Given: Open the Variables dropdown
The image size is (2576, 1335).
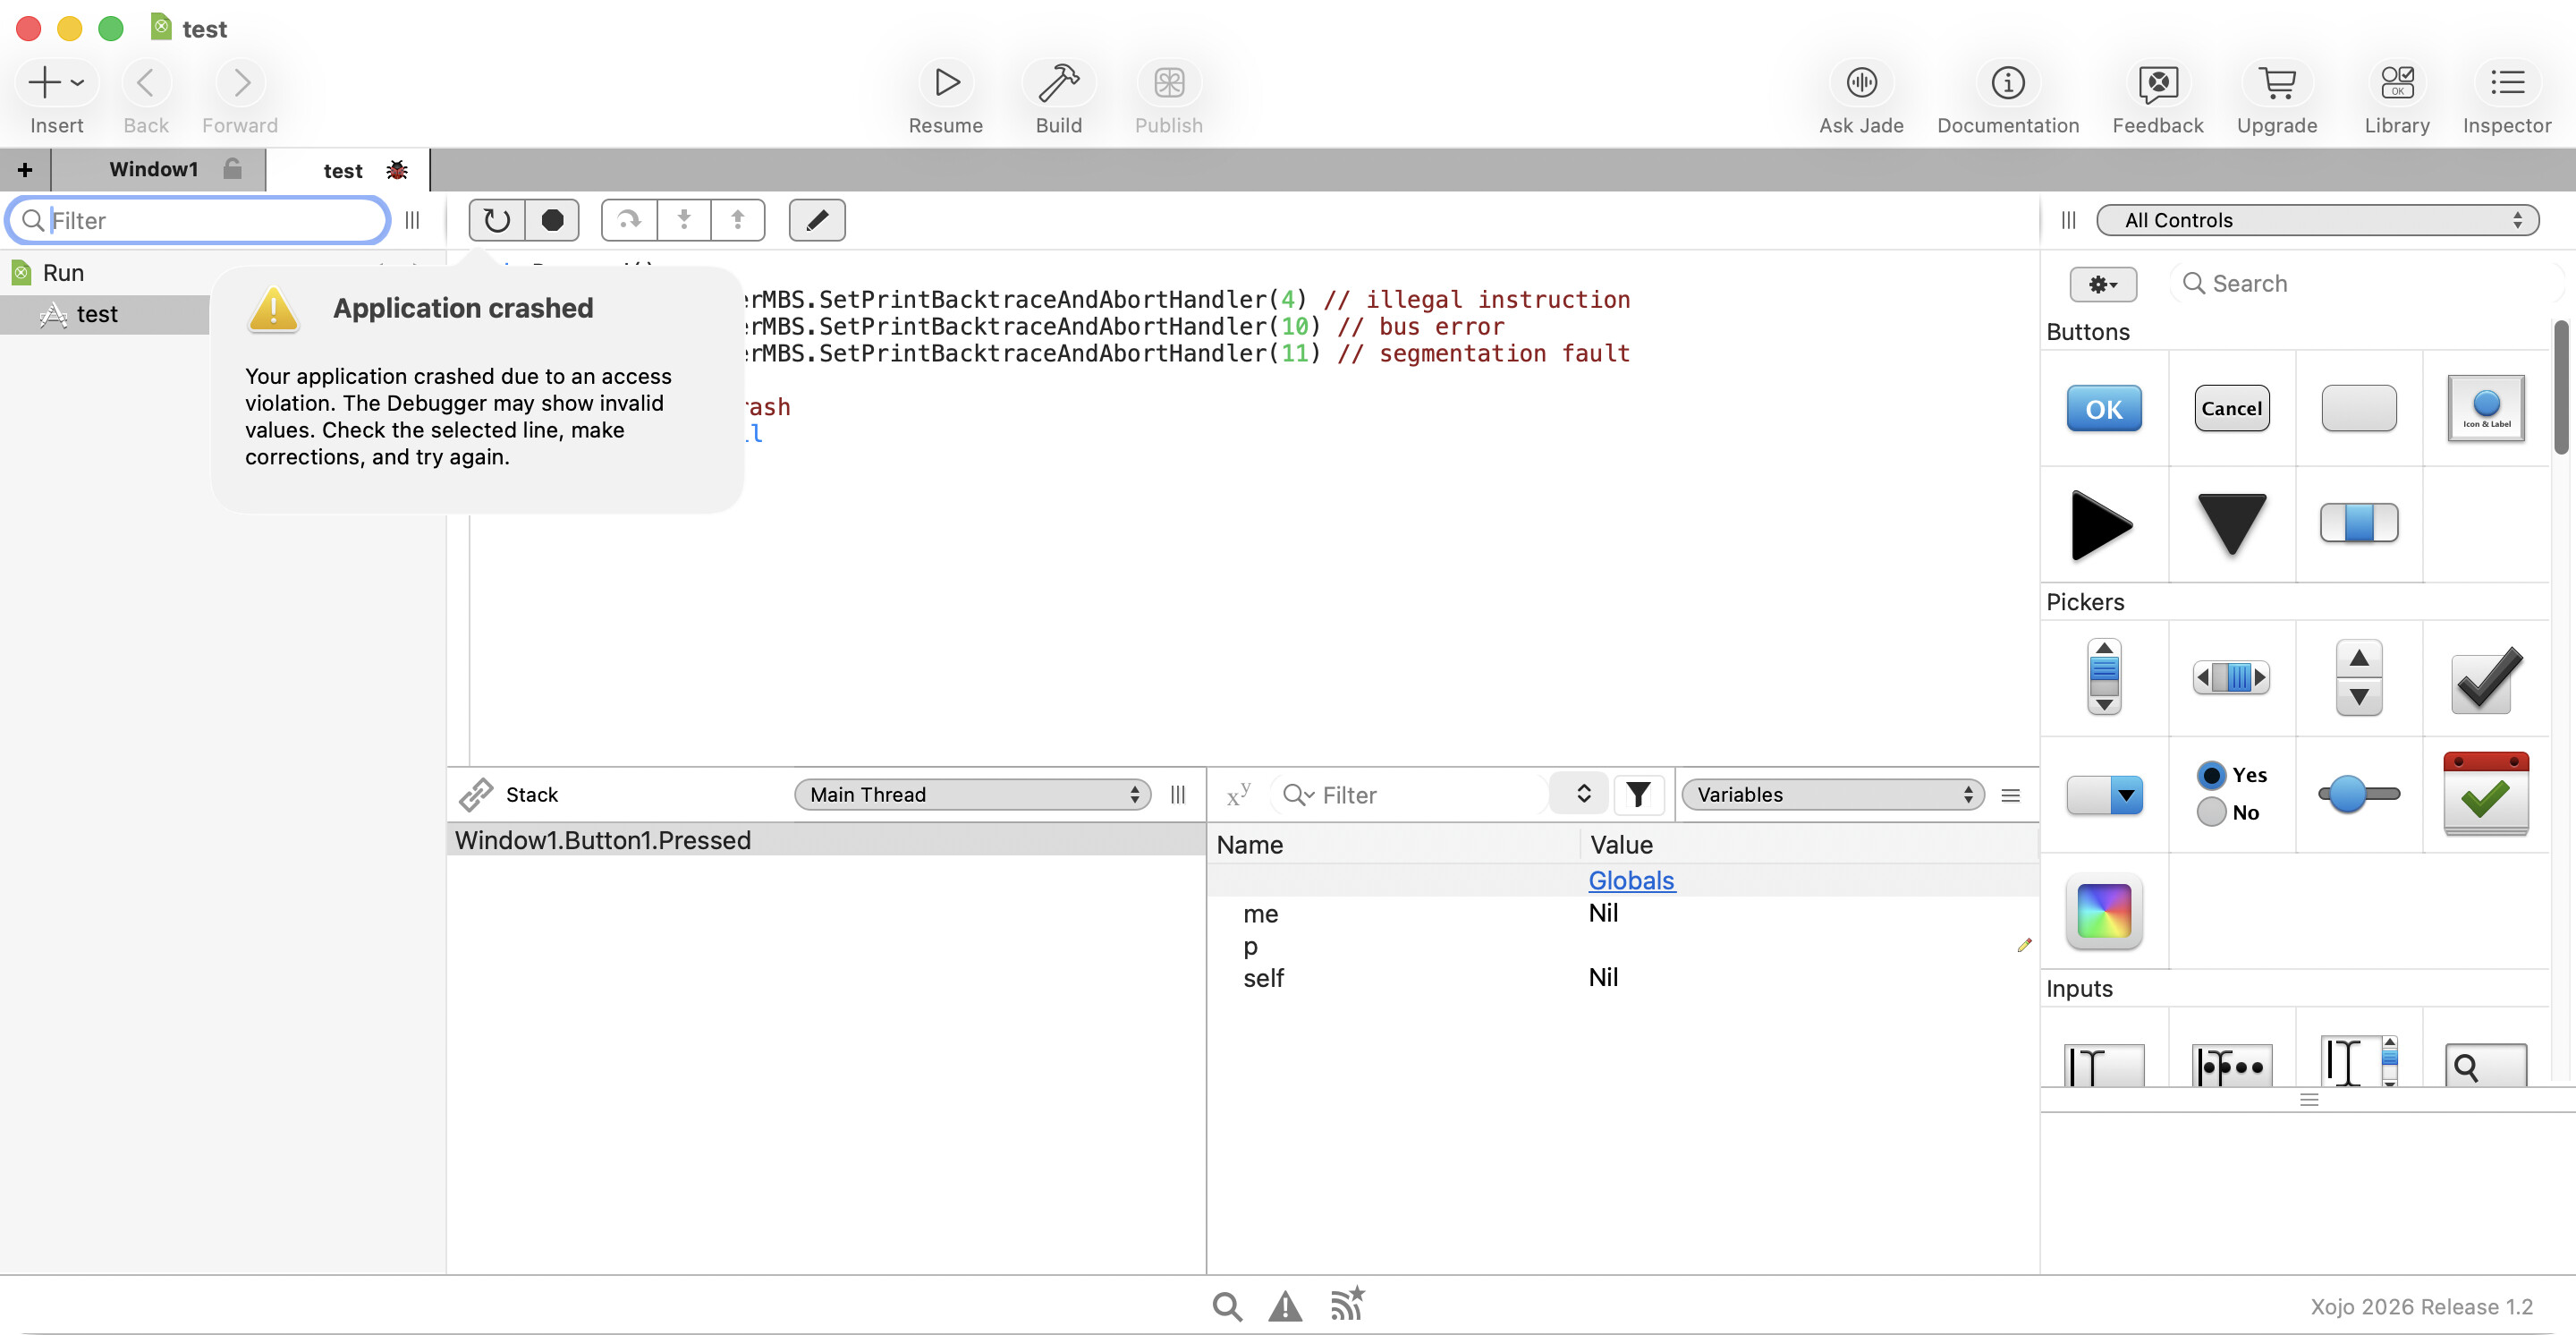Looking at the screenshot, I should (1832, 794).
